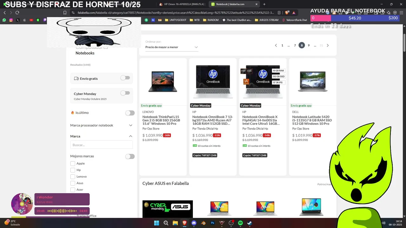The image size is (406, 228).
Task: Go to next results page arrow
Action: point(328,45)
